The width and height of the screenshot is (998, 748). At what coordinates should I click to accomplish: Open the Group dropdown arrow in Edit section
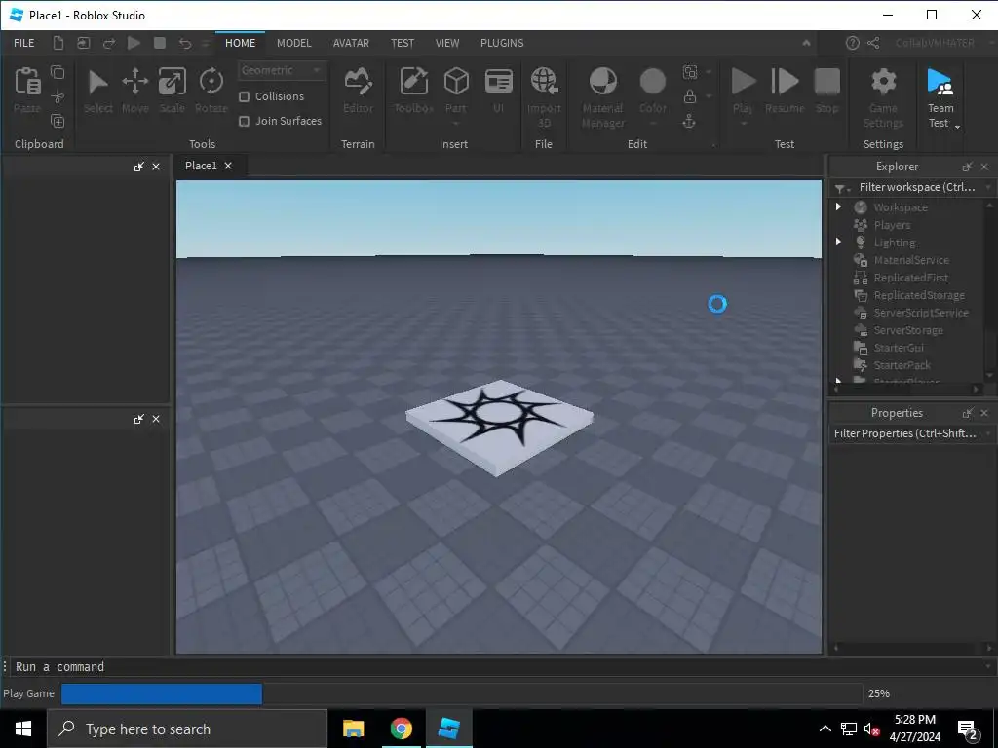tap(709, 72)
